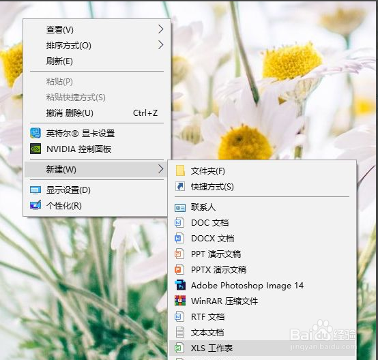Open the 查看(V) menu entry
Screen dimensions: 378x360
(97, 29)
